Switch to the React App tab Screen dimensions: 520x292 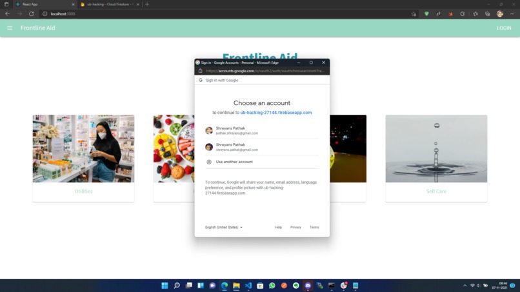pyautogui.click(x=45, y=5)
